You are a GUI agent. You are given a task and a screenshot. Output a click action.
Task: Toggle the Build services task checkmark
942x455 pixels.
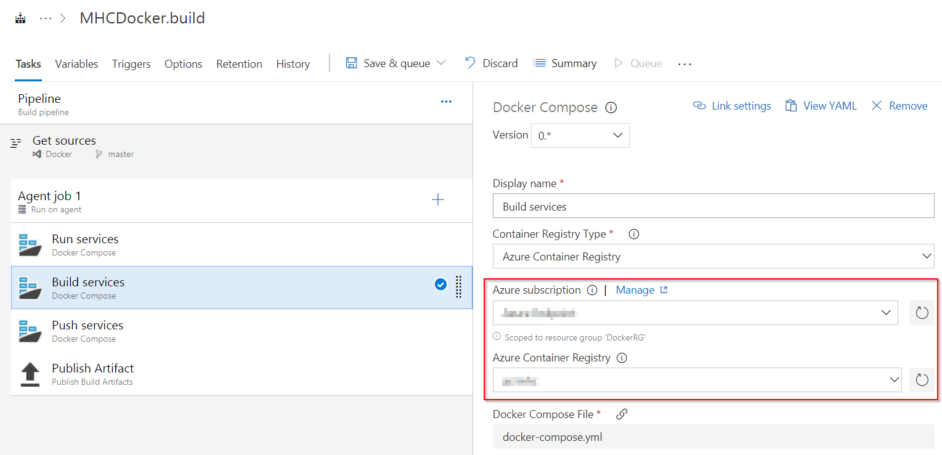pos(441,284)
